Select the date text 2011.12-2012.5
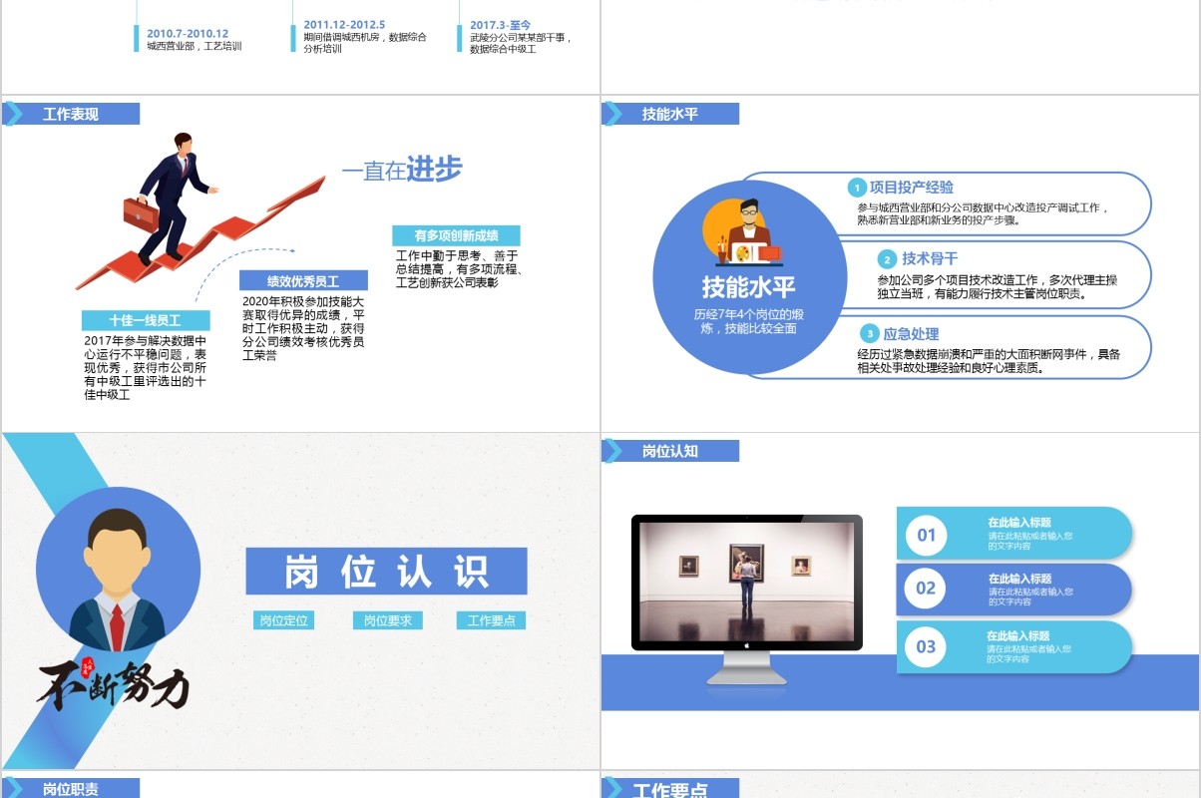The width and height of the screenshot is (1201, 798). (344, 24)
